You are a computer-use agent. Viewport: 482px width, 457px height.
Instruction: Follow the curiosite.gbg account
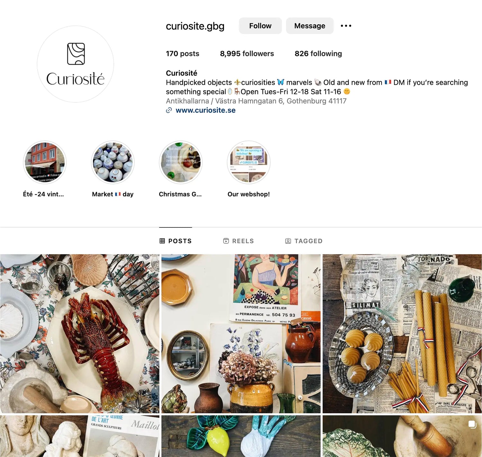260,26
